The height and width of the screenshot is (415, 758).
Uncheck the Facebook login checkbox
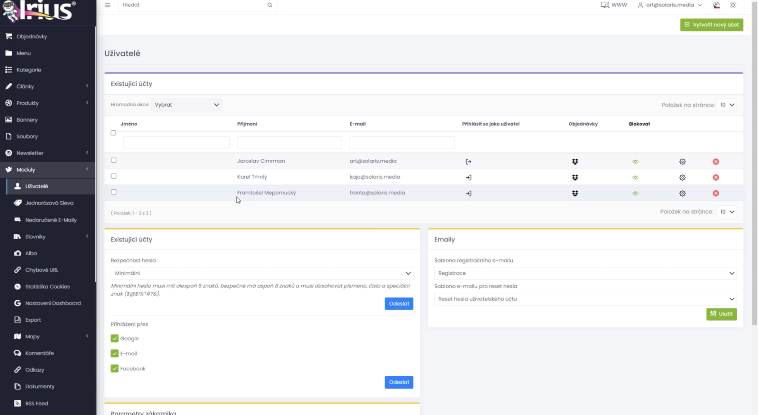[114, 368]
